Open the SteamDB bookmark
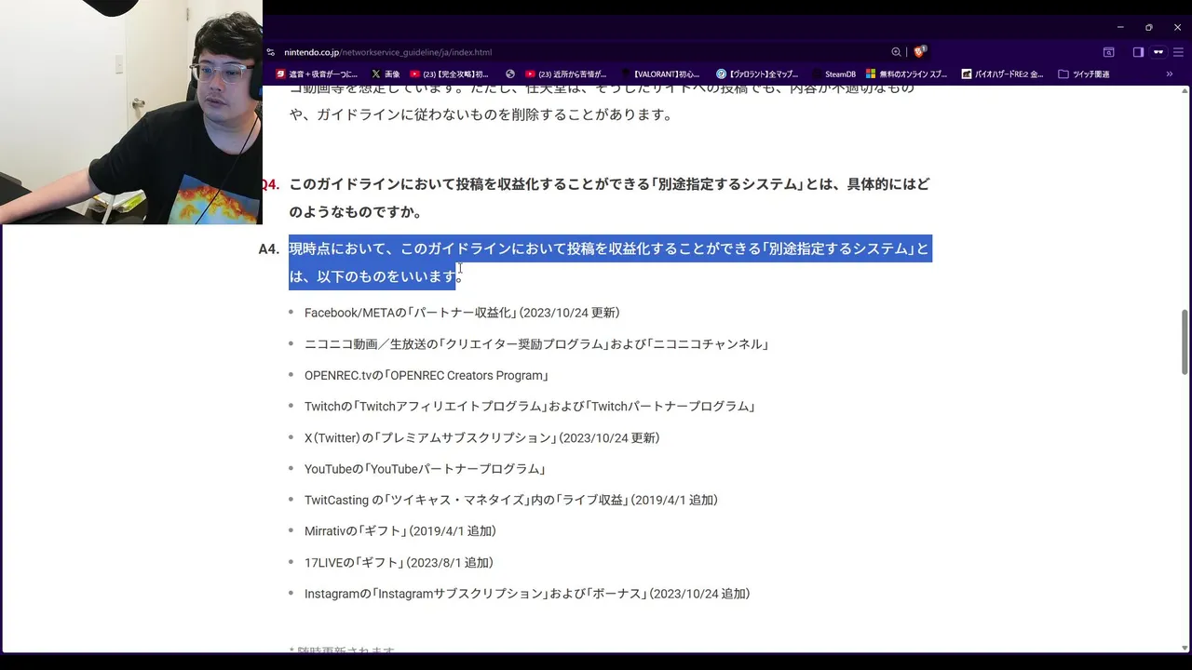The height and width of the screenshot is (670, 1192). 833,74
